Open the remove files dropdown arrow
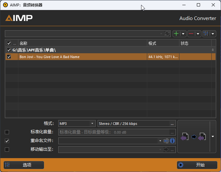 point(198,34)
